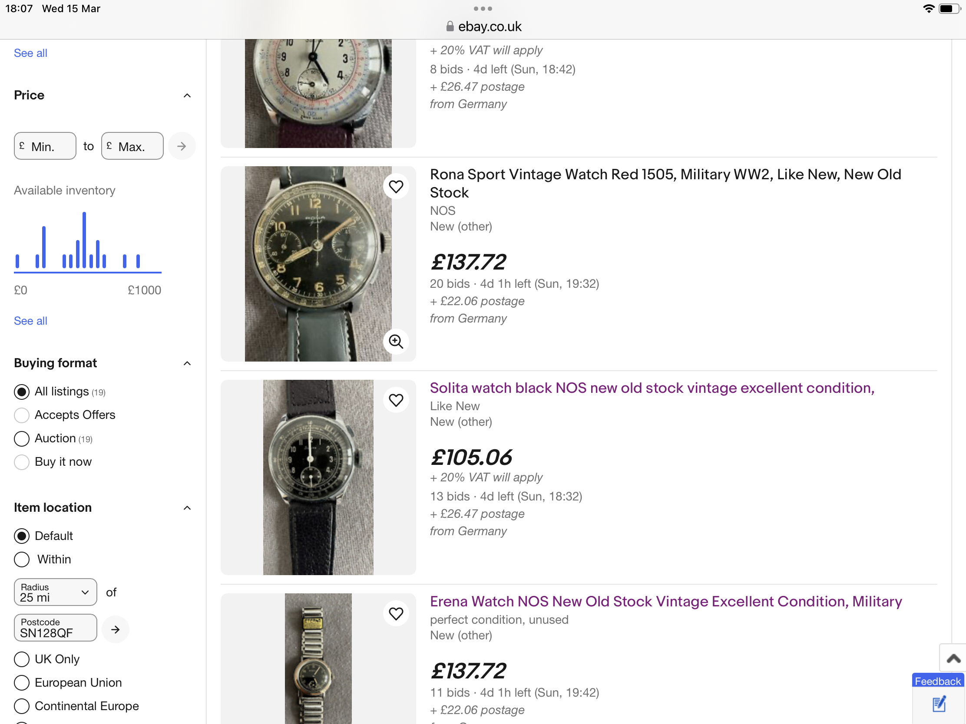Click See all under Available inventory
Screen dimensions: 966x724
tap(30, 321)
